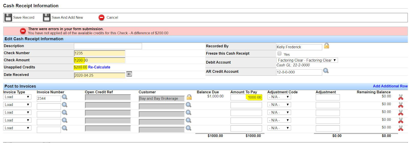Click invoice search magnifier in second row
Image resolution: width=409 pixels, height=143 pixels.
(x=65, y=105)
